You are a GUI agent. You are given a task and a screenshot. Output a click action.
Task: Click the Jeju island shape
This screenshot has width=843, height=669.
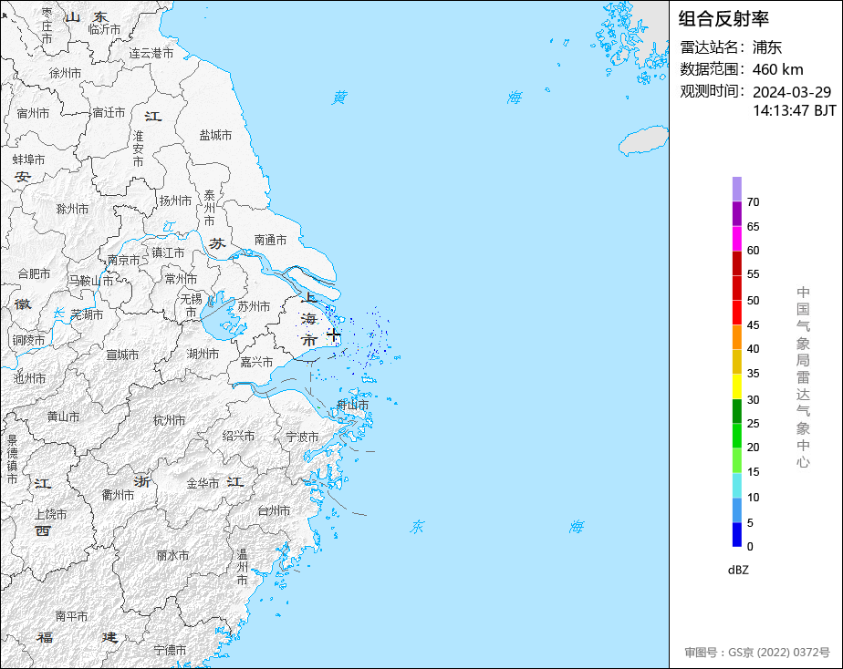pyautogui.click(x=643, y=140)
